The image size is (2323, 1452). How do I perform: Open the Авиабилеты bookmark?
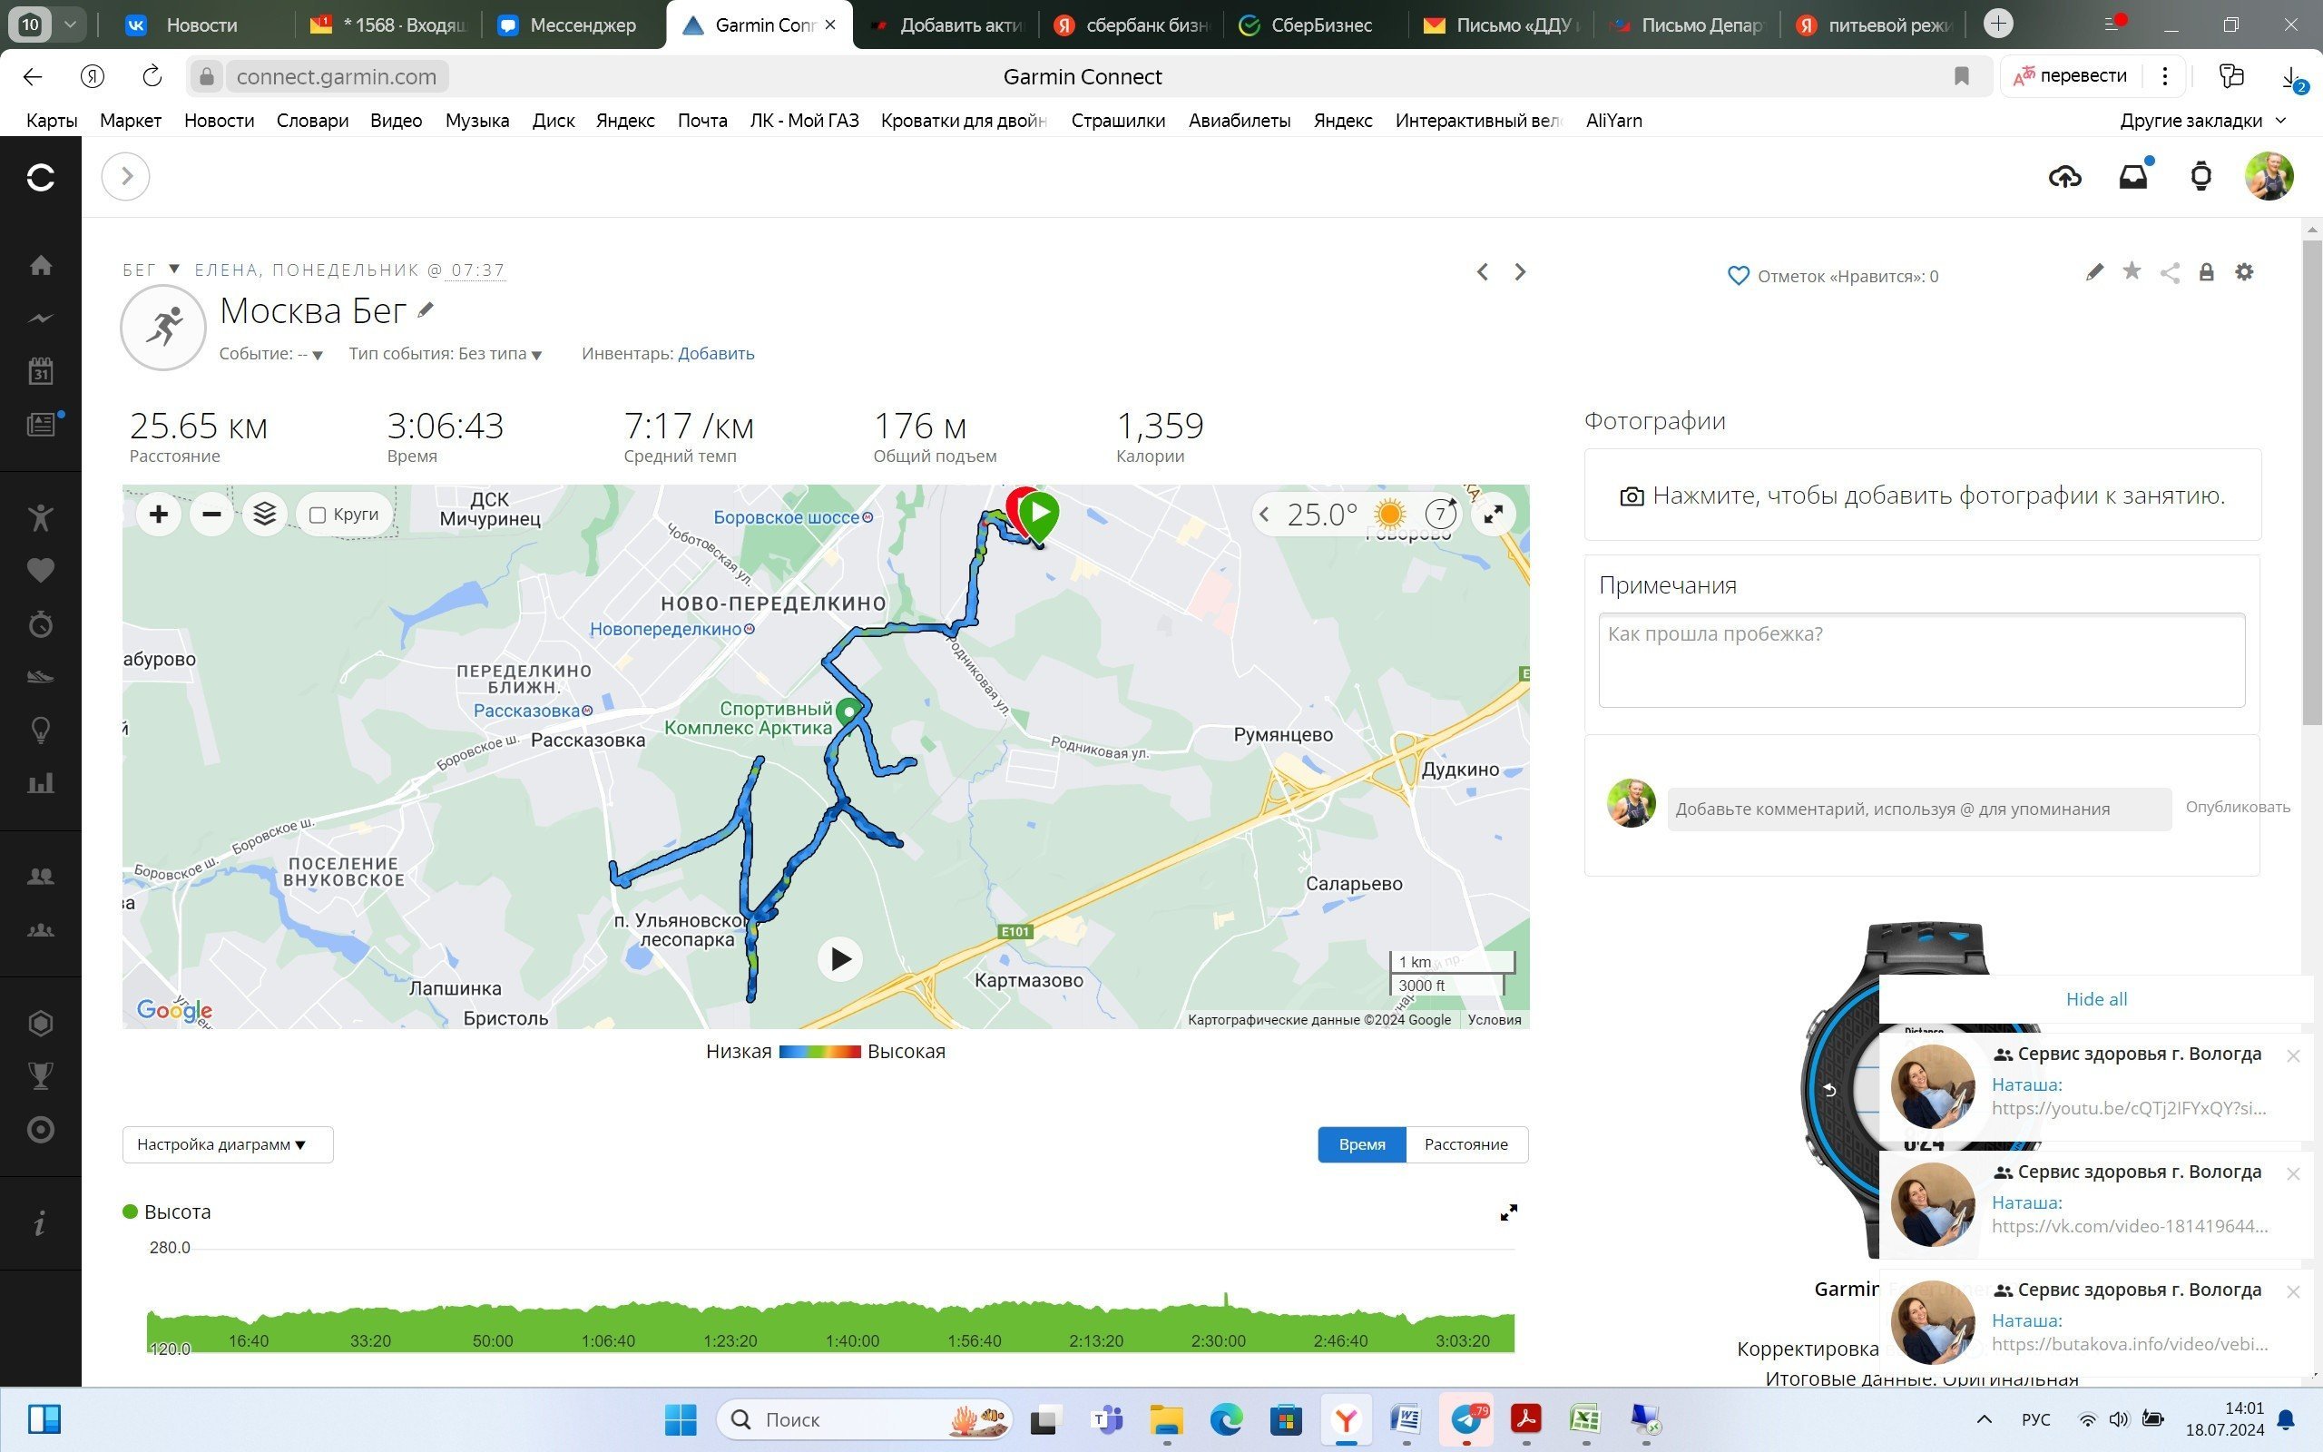pyautogui.click(x=1240, y=121)
